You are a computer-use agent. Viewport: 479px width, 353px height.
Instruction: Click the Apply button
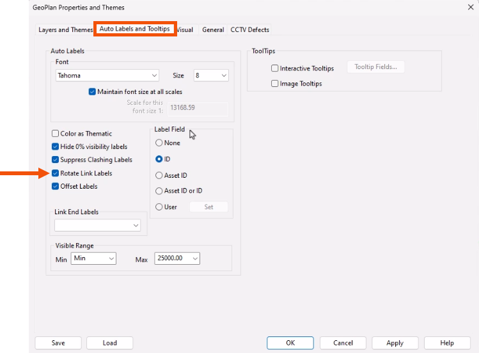pyautogui.click(x=395, y=343)
